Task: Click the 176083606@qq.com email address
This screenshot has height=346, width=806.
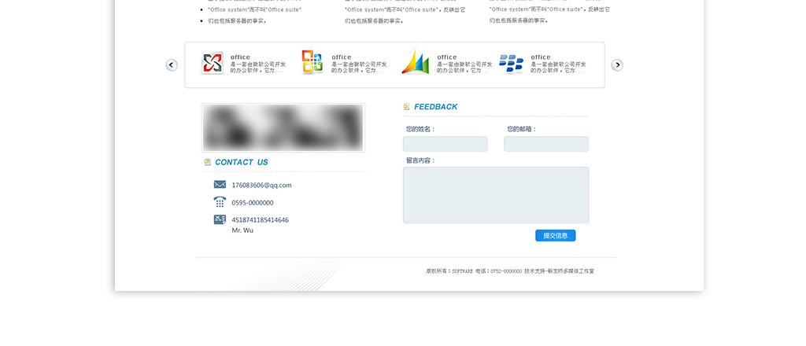Action: (261, 186)
